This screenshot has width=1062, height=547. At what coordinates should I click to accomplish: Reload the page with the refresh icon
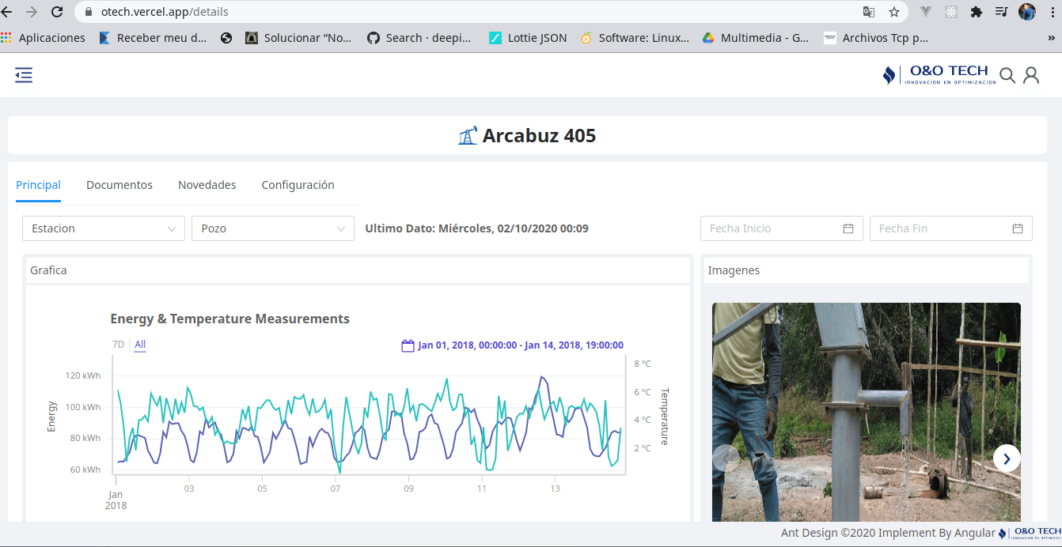[57, 12]
